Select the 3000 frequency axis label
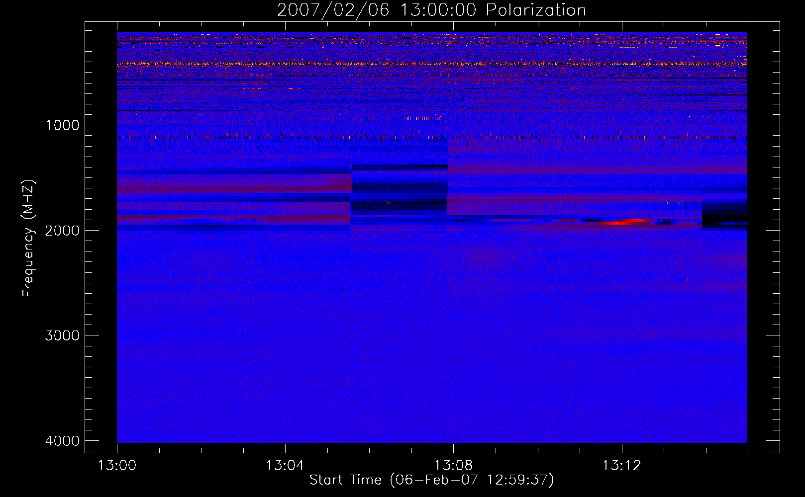 62,335
